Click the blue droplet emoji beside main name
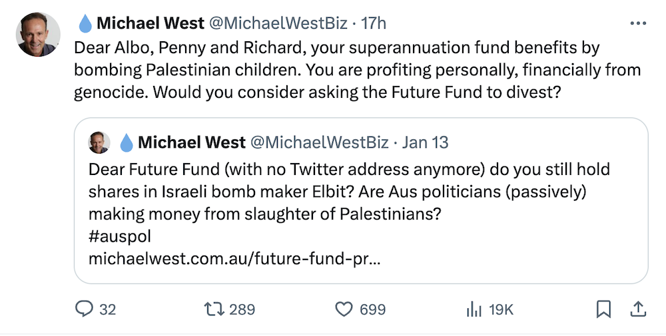666x336 pixels. (x=85, y=24)
